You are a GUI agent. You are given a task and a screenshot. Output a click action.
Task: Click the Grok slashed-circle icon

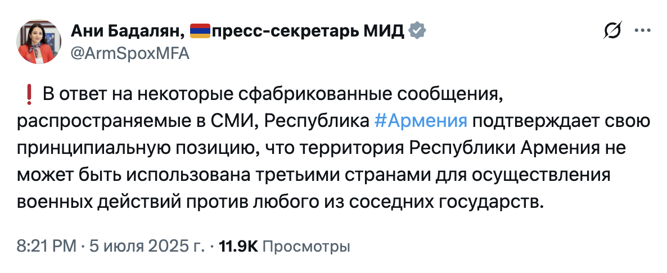(x=614, y=30)
